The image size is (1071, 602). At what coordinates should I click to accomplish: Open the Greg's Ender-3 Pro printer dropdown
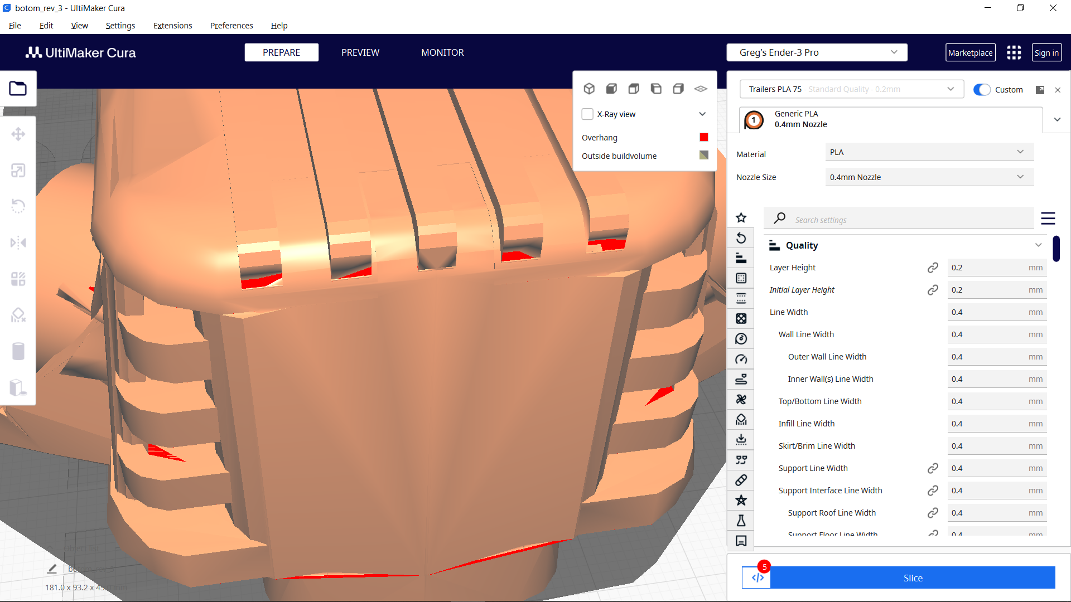(x=816, y=52)
